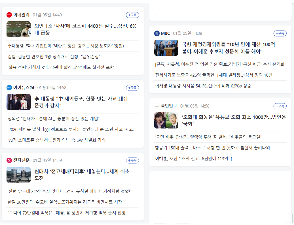This screenshot has width=294, height=225.
Task: Open article [단독] 서울청, 이수진 전 의원 진술 확보
Action: pyautogui.click(x=220, y=65)
